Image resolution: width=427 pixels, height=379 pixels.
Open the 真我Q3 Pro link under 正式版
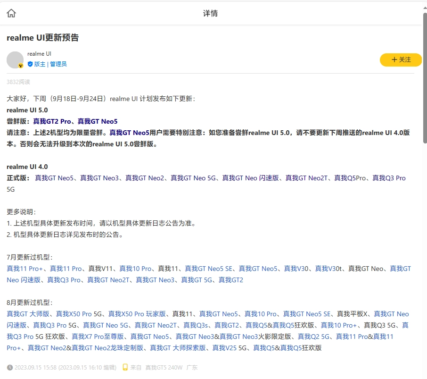(389, 178)
